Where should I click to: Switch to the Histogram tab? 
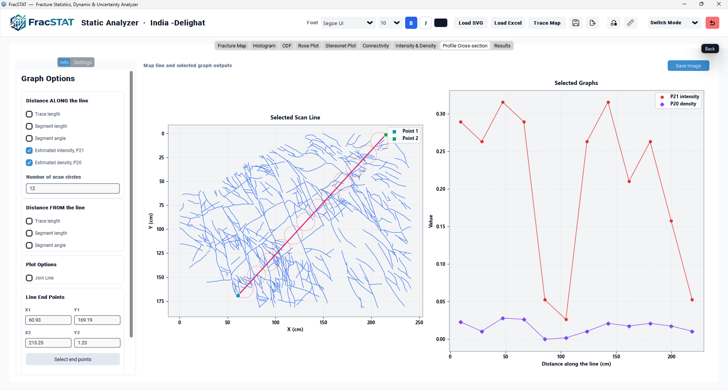click(264, 46)
